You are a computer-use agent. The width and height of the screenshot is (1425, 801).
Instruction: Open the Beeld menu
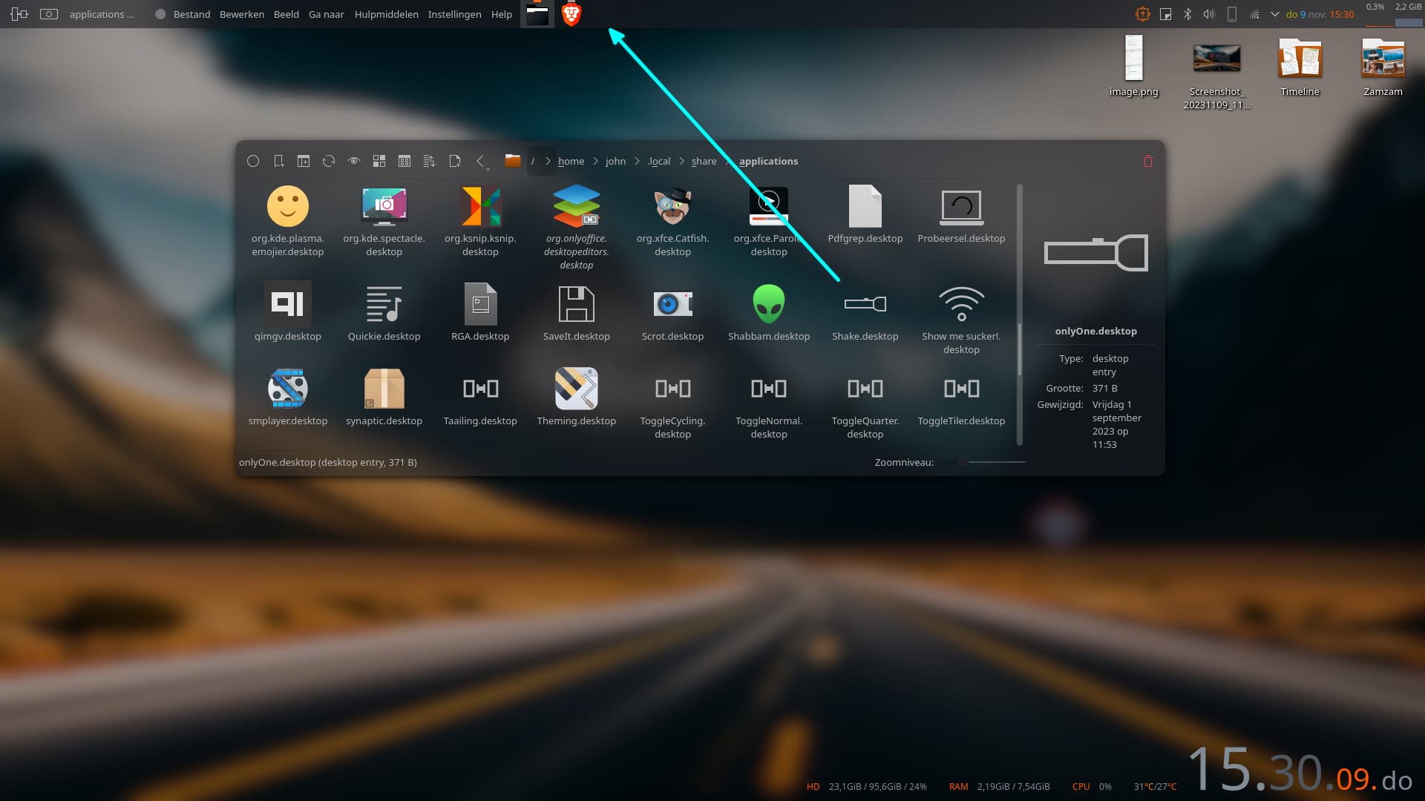[x=286, y=14]
